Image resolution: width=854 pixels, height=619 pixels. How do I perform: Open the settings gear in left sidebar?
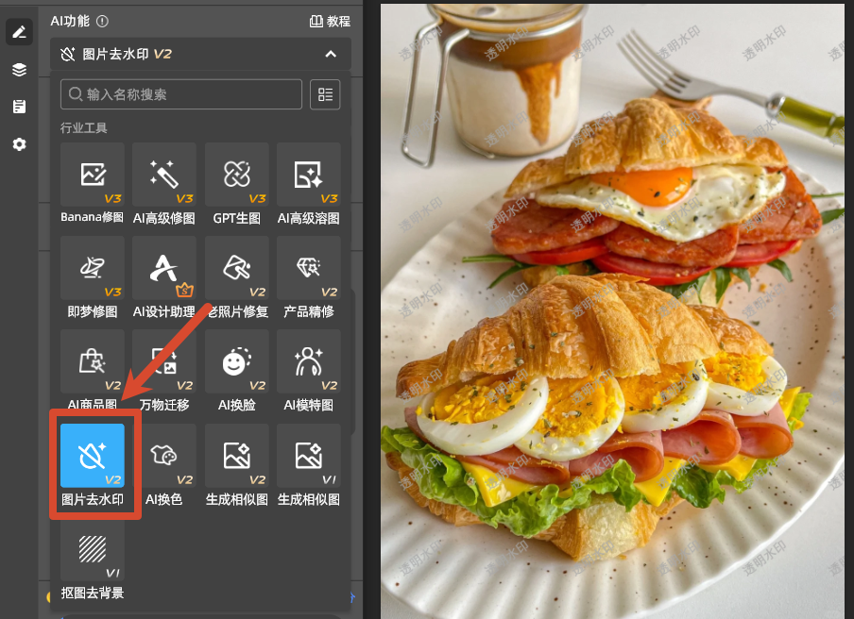[x=19, y=144]
